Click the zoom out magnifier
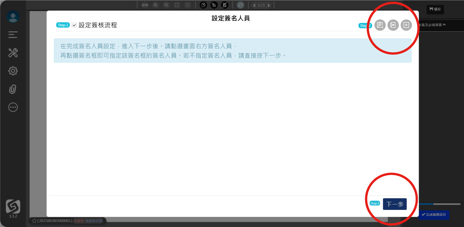The height and width of the screenshot is (227, 464). tap(166, 5)
